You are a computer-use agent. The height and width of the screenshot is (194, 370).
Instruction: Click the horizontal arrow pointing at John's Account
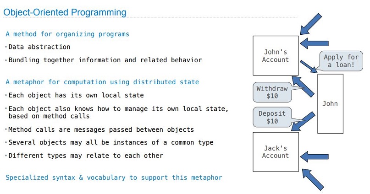(x=314, y=43)
